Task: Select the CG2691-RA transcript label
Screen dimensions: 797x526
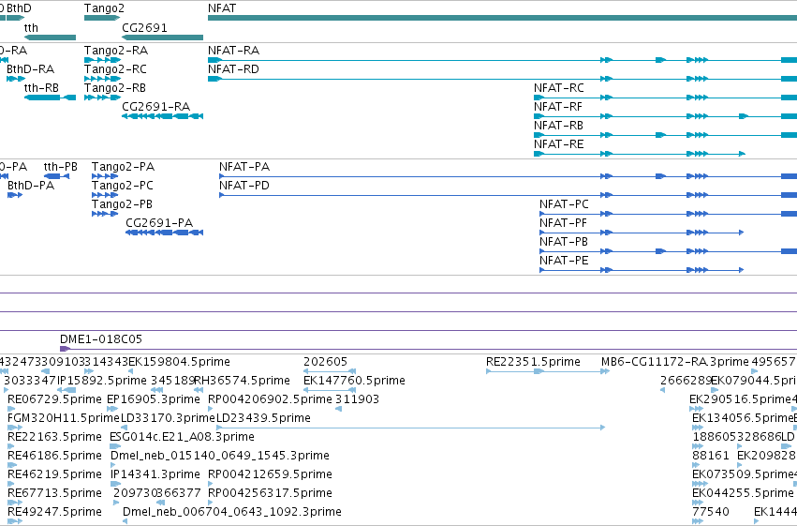Action: (156, 106)
